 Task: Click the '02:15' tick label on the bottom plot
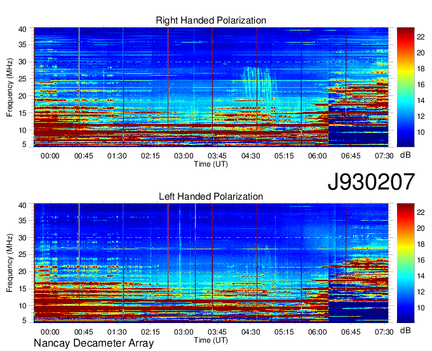tap(151, 332)
